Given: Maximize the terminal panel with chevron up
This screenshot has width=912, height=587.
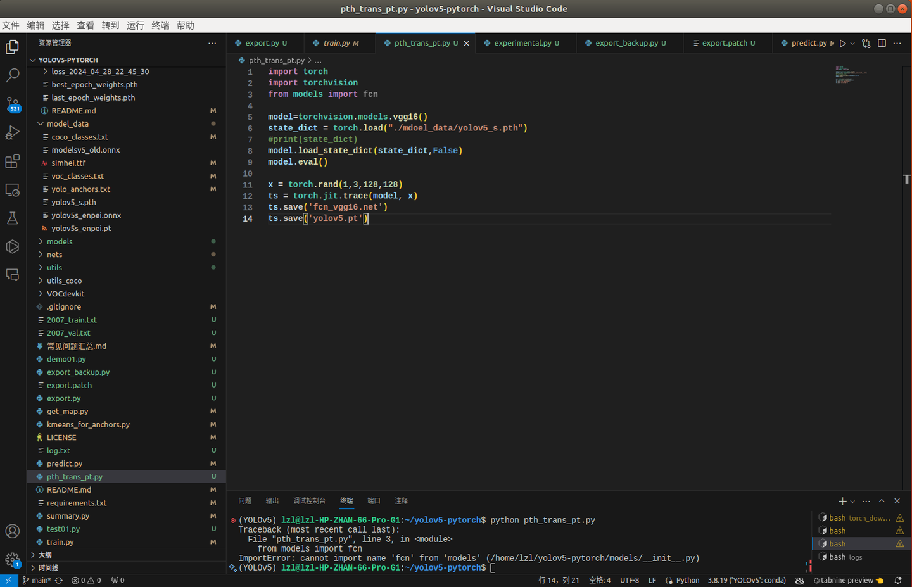Looking at the screenshot, I should coord(882,501).
